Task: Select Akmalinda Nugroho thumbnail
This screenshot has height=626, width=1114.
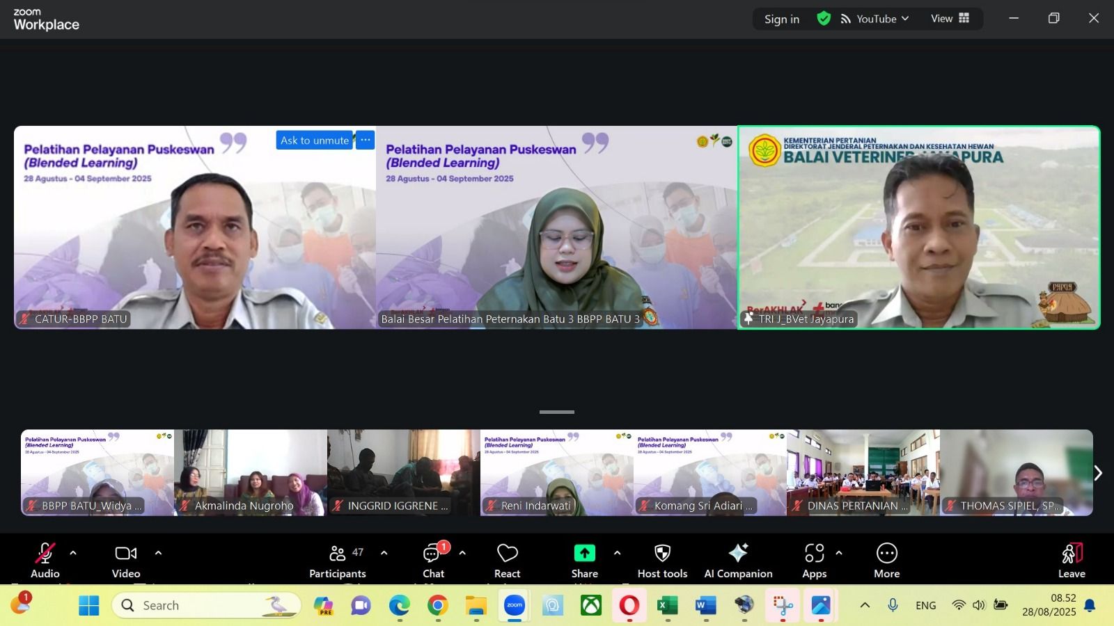Action: pyautogui.click(x=251, y=472)
